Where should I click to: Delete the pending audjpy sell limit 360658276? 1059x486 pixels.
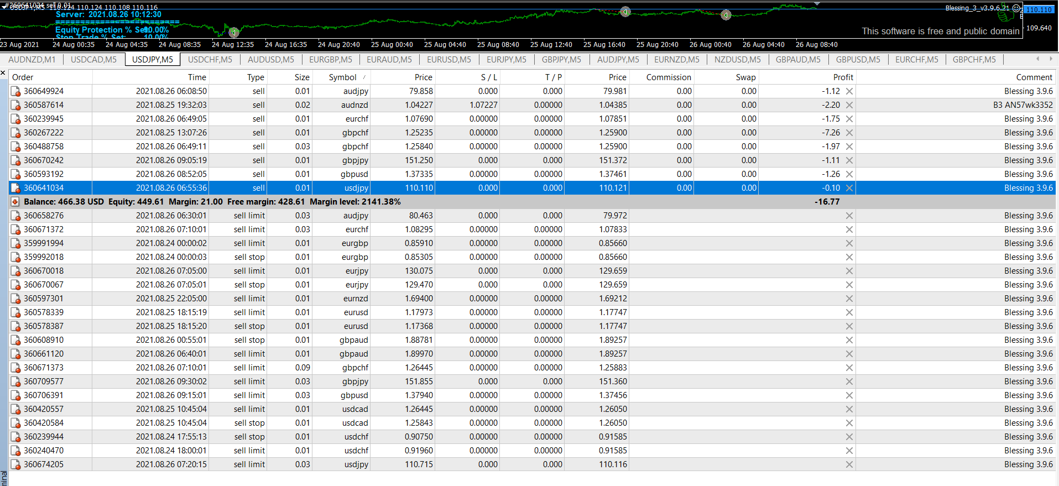(849, 216)
